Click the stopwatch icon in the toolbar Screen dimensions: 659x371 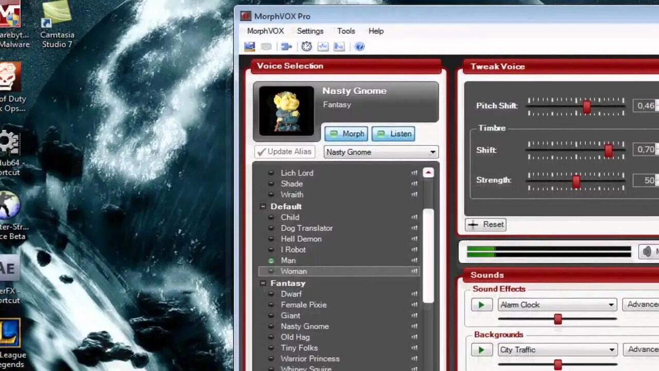[306, 46]
